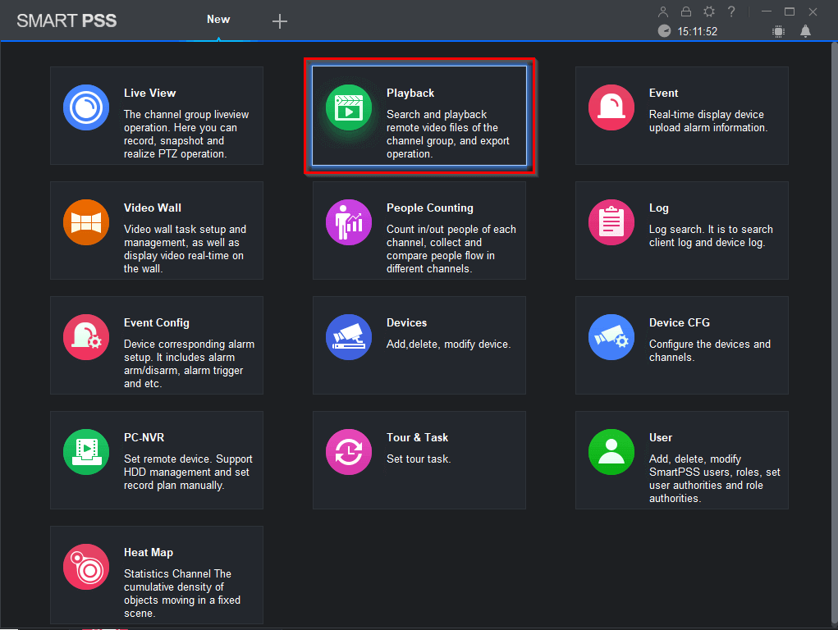Image resolution: width=838 pixels, height=630 pixels.
Task: Open settings via the gear icon
Action: tap(709, 11)
